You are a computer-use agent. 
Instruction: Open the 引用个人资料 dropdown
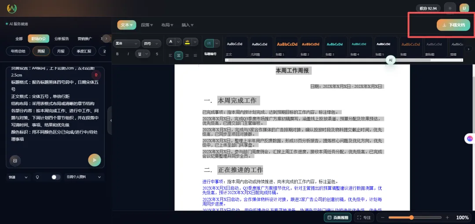84,177
